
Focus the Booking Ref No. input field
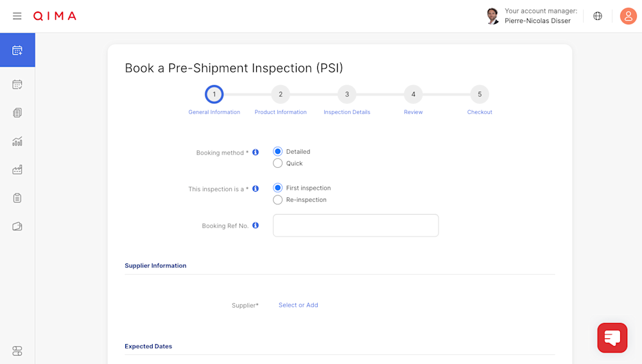pos(356,226)
